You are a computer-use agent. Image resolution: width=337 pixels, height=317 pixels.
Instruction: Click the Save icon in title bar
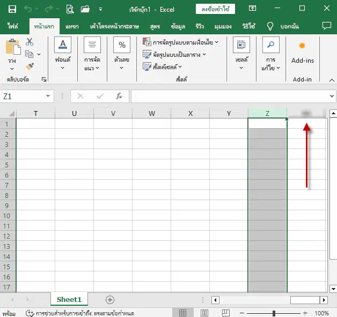12,9
